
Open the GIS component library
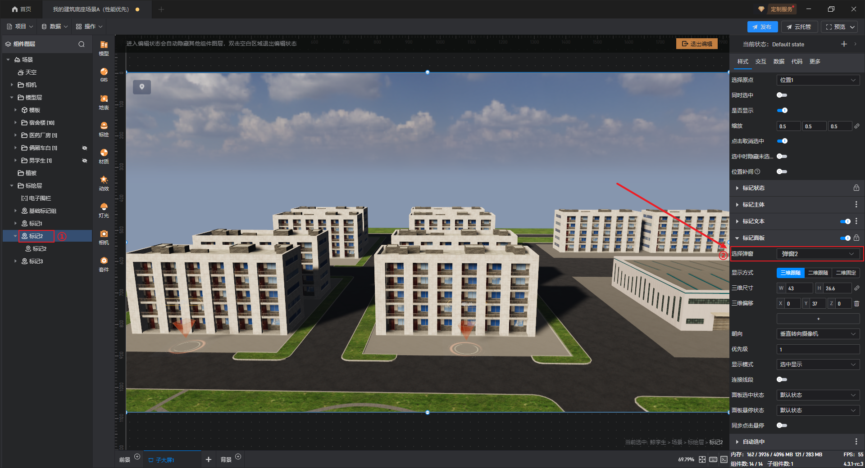[x=104, y=75]
